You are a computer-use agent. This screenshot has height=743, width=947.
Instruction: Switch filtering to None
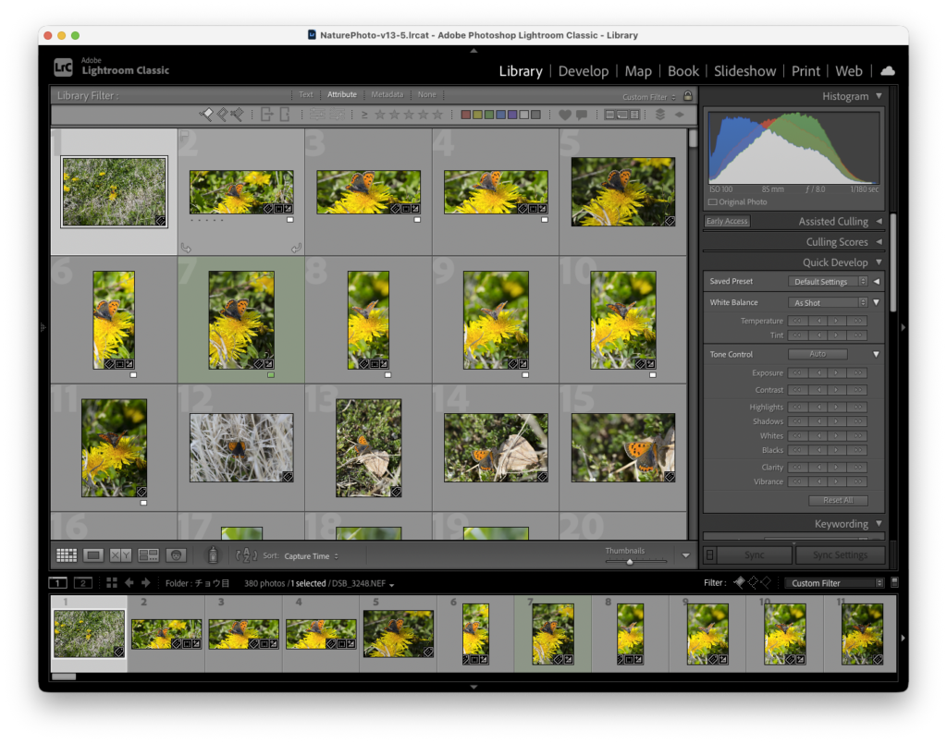(x=427, y=93)
